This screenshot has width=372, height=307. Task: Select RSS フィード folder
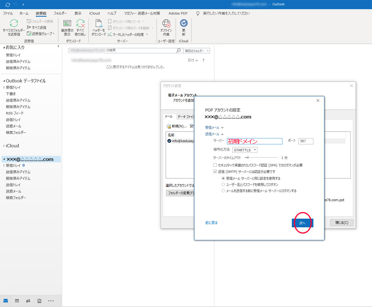(15, 113)
